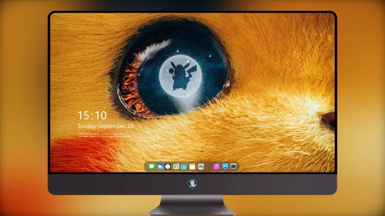
Task: Launch the Weather app from the dock
Action: click(160, 166)
